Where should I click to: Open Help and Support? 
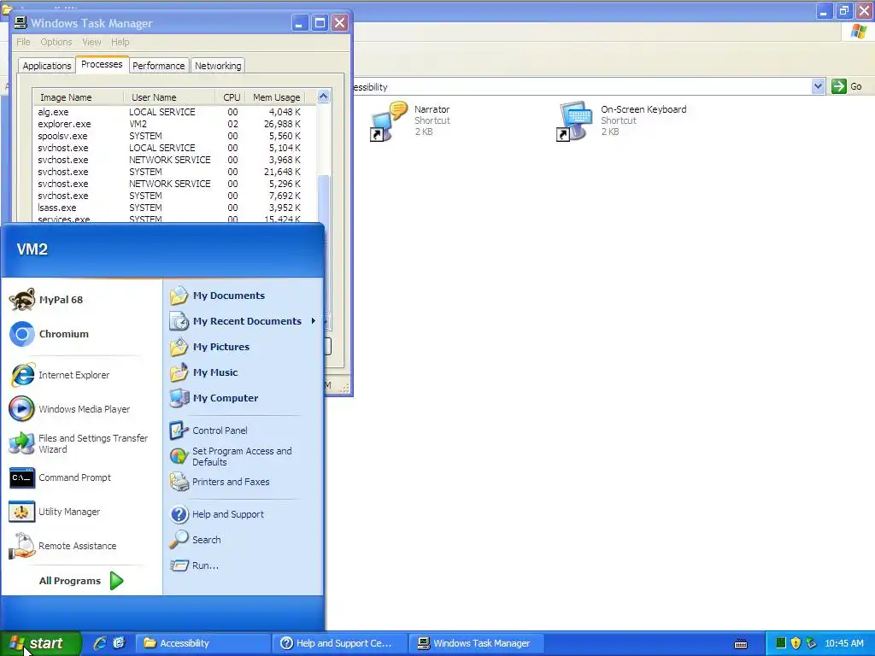point(216,514)
